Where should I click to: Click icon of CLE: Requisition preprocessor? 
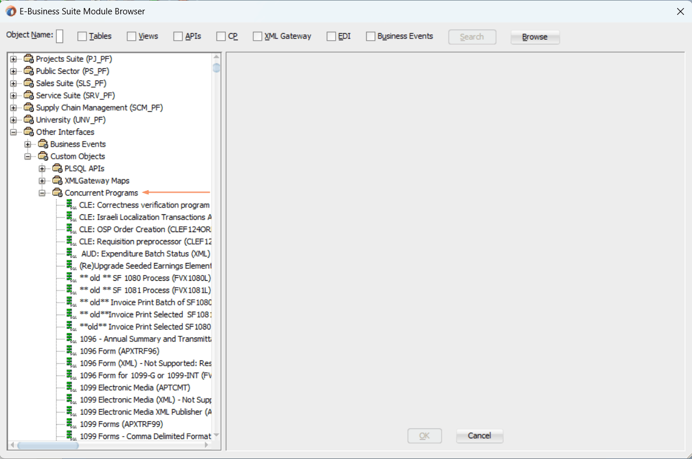72,241
